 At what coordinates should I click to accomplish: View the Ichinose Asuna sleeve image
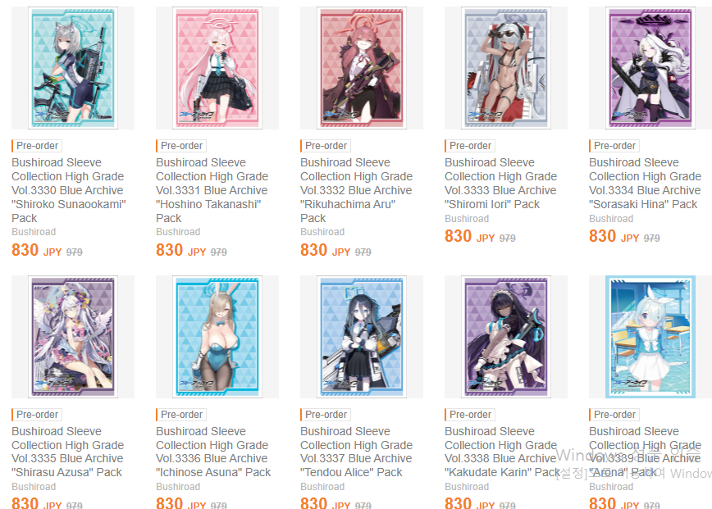tap(217, 337)
